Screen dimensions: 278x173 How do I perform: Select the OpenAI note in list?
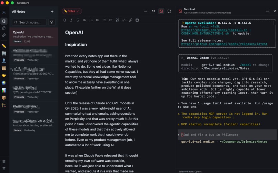34,37
